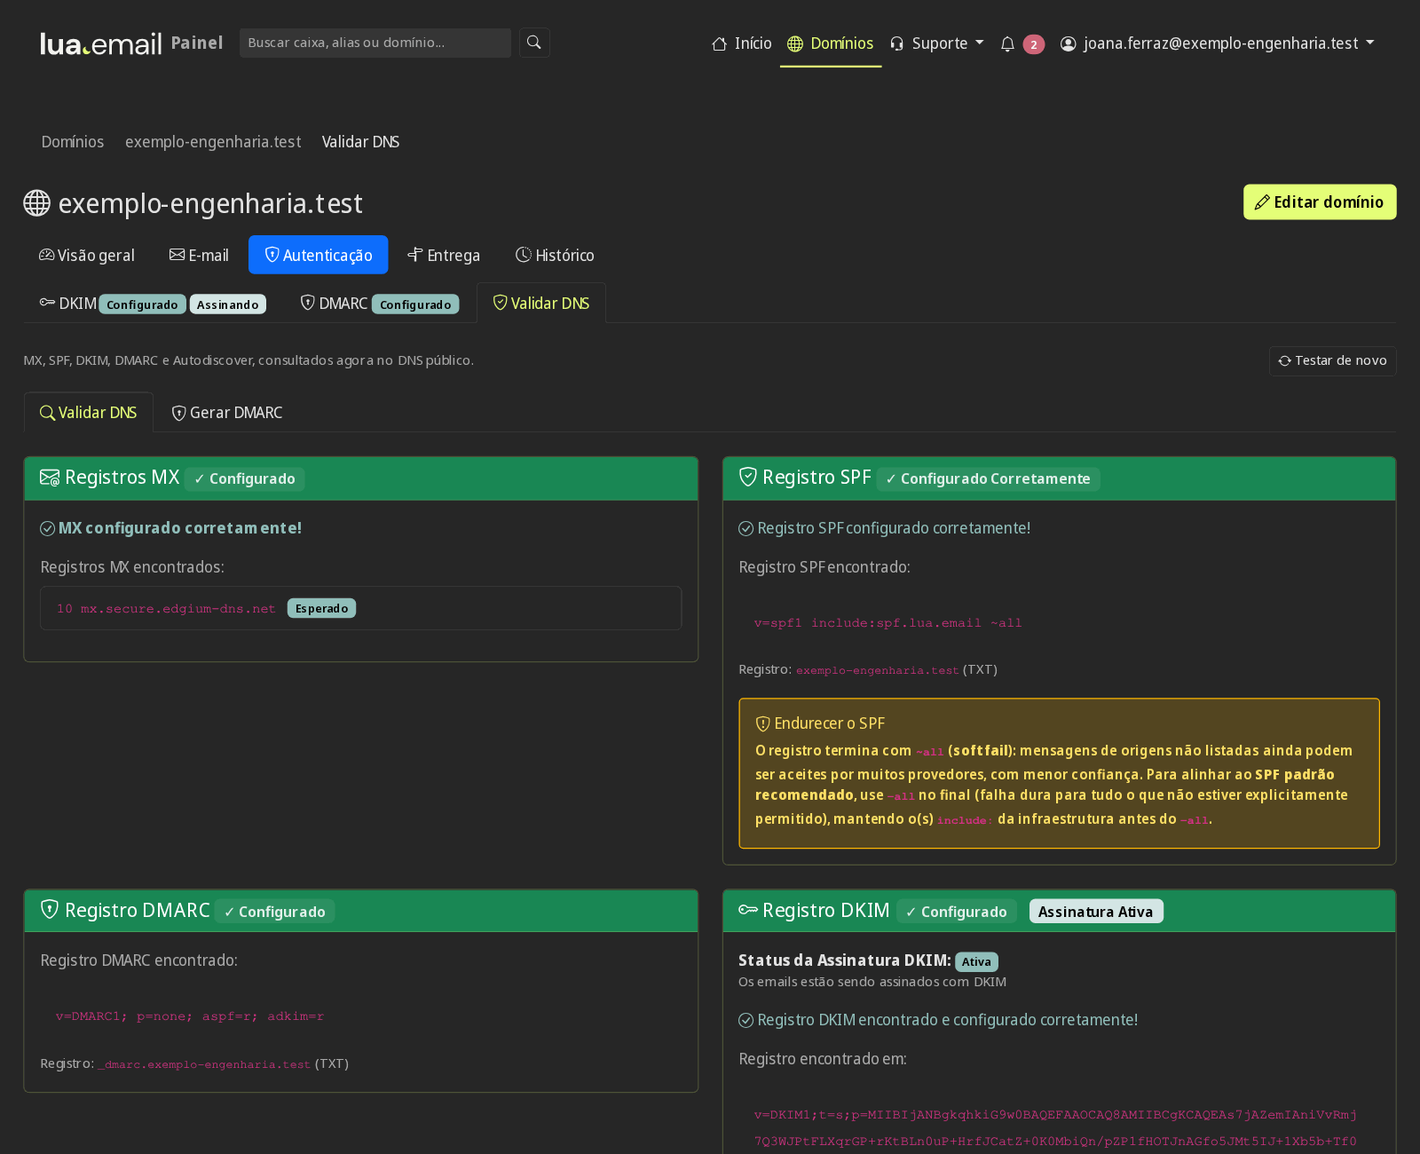Click Testar de novo button
The height and width of the screenshot is (1154, 1420).
click(1332, 360)
